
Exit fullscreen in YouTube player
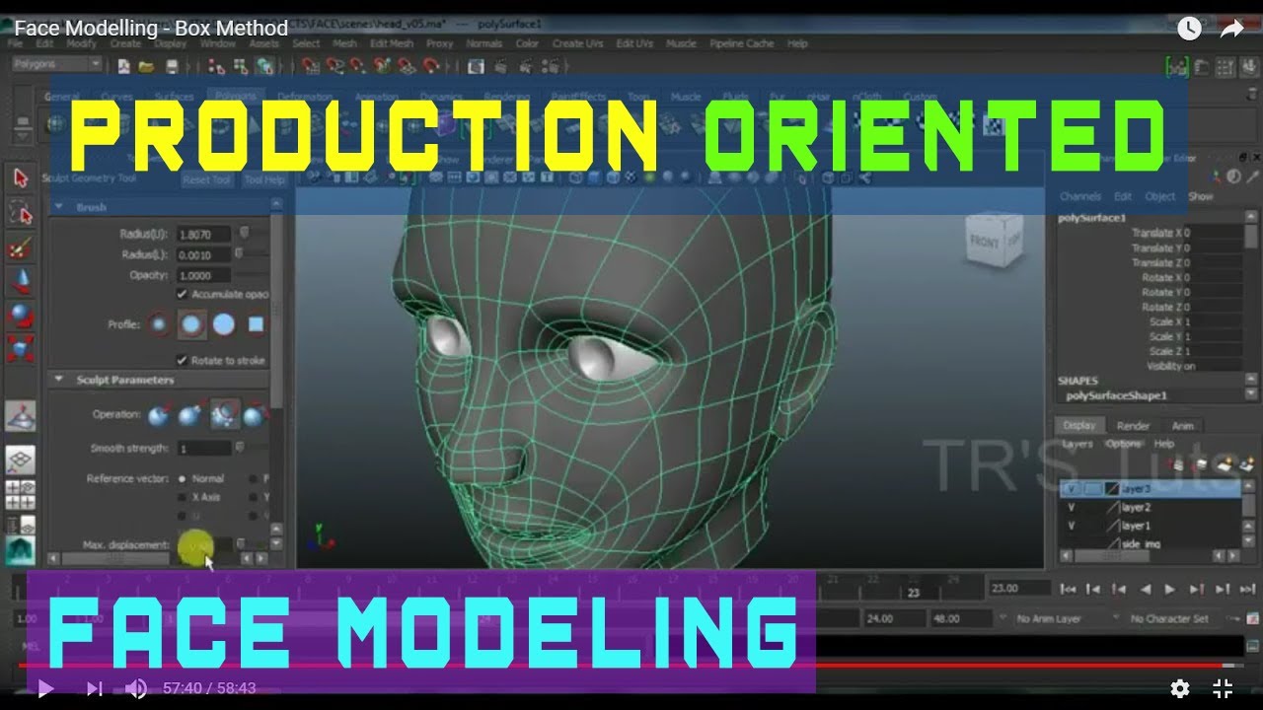pyautogui.click(x=1223, y=688)
